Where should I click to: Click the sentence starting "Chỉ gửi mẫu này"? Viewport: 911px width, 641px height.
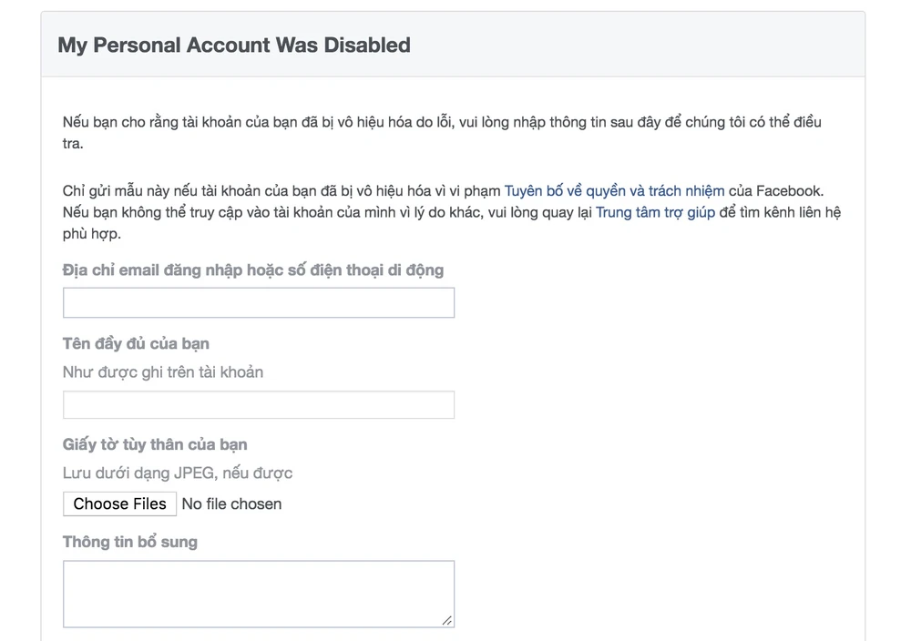coord(282,191)
